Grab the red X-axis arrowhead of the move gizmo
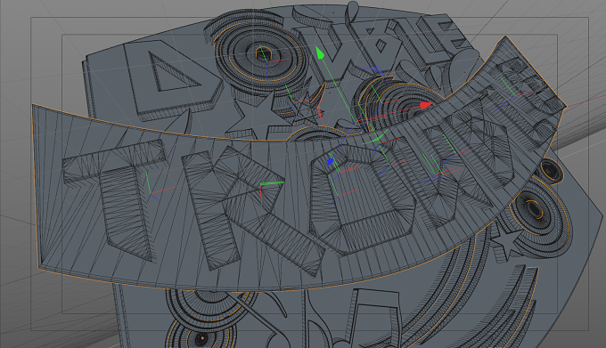This screenshot has height=348, width=606. point(426,105)
